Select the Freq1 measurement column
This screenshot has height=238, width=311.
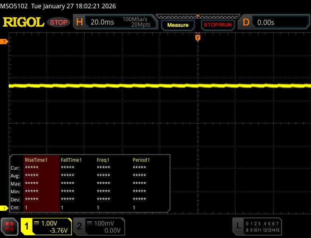point(103,160)
